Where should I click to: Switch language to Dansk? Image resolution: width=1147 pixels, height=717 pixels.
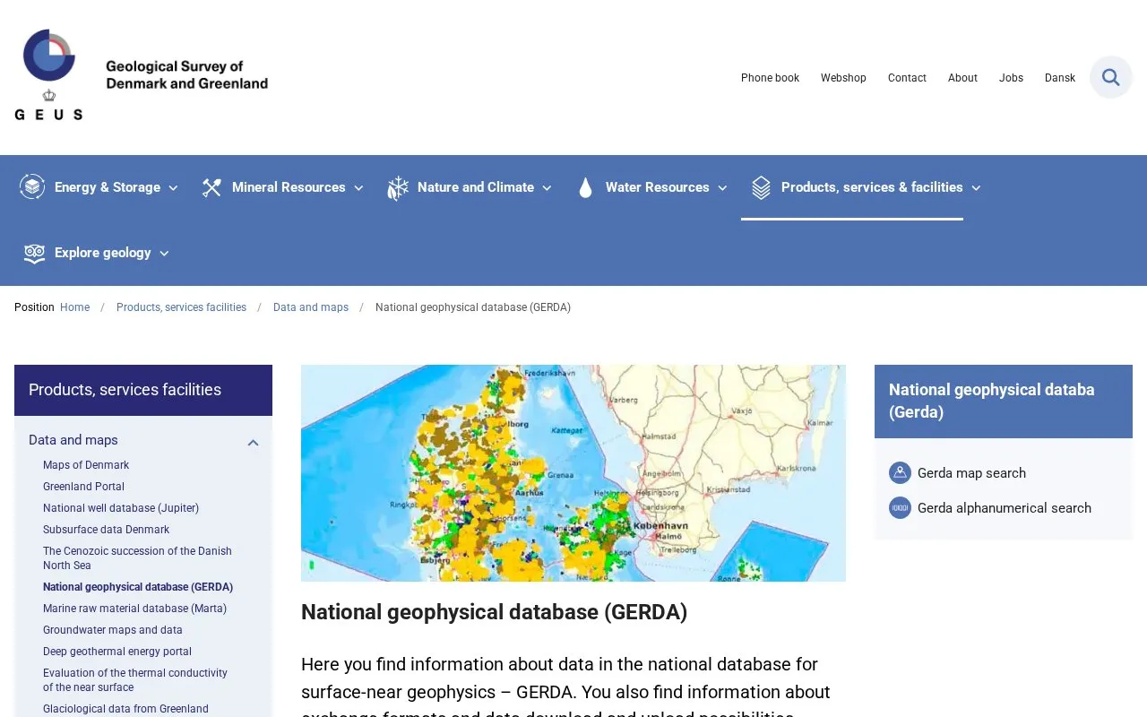pos(1060,78)
